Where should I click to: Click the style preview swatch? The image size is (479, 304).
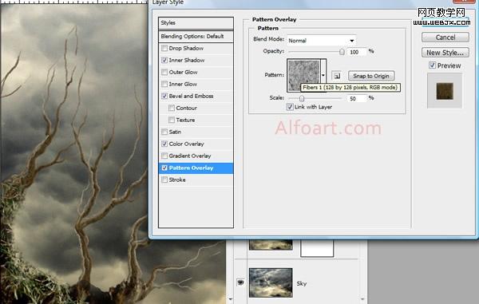[445, 91]
